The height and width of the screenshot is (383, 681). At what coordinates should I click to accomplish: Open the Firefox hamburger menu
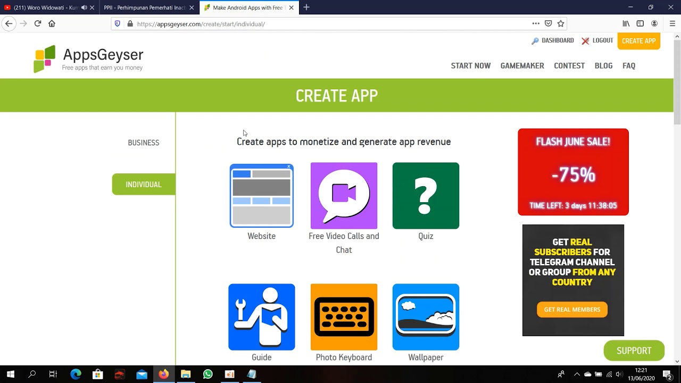(672, 23)
